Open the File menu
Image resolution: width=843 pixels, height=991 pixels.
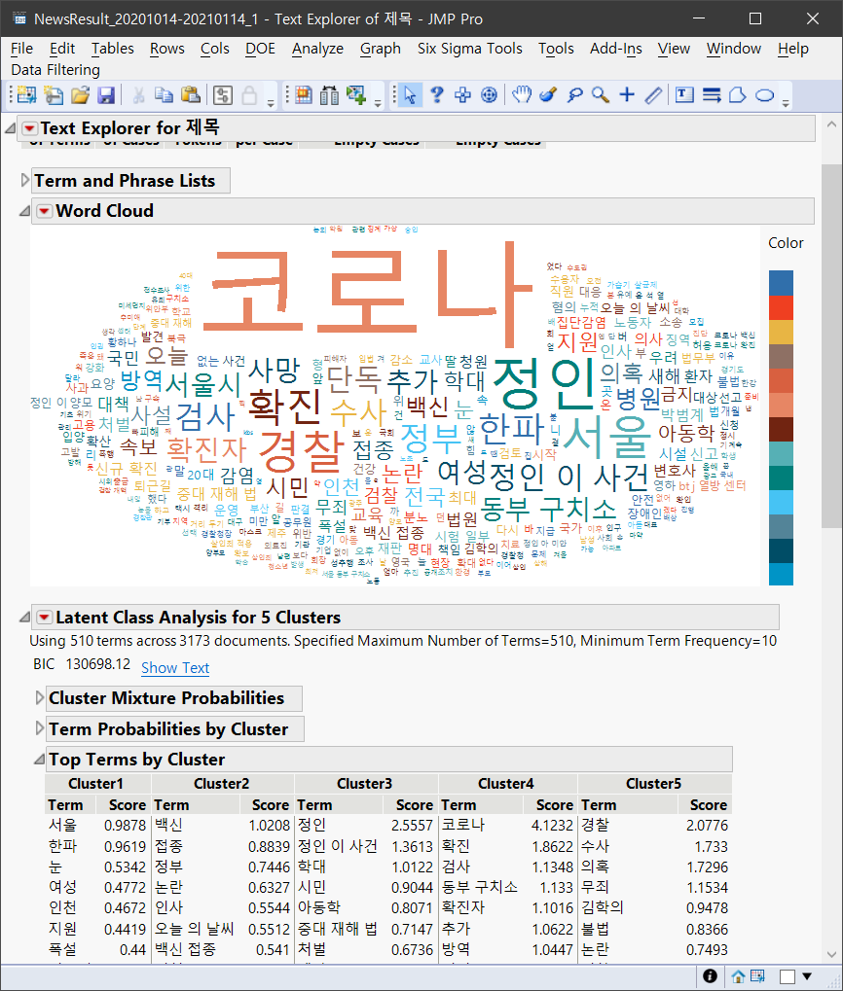click(22, 49)
